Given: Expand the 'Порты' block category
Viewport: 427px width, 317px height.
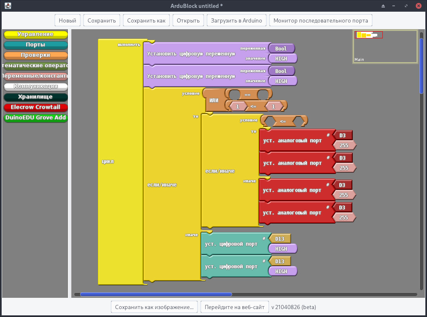Looking at the screenshot, I should coord(35,45).
